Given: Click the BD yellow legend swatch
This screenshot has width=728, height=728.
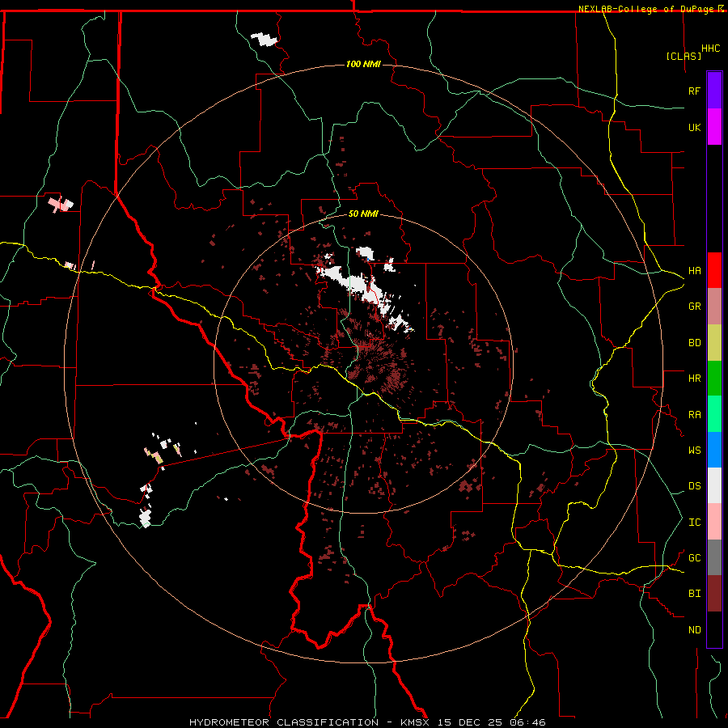Looking at the screenshot, I should click(x=714, y=343).
